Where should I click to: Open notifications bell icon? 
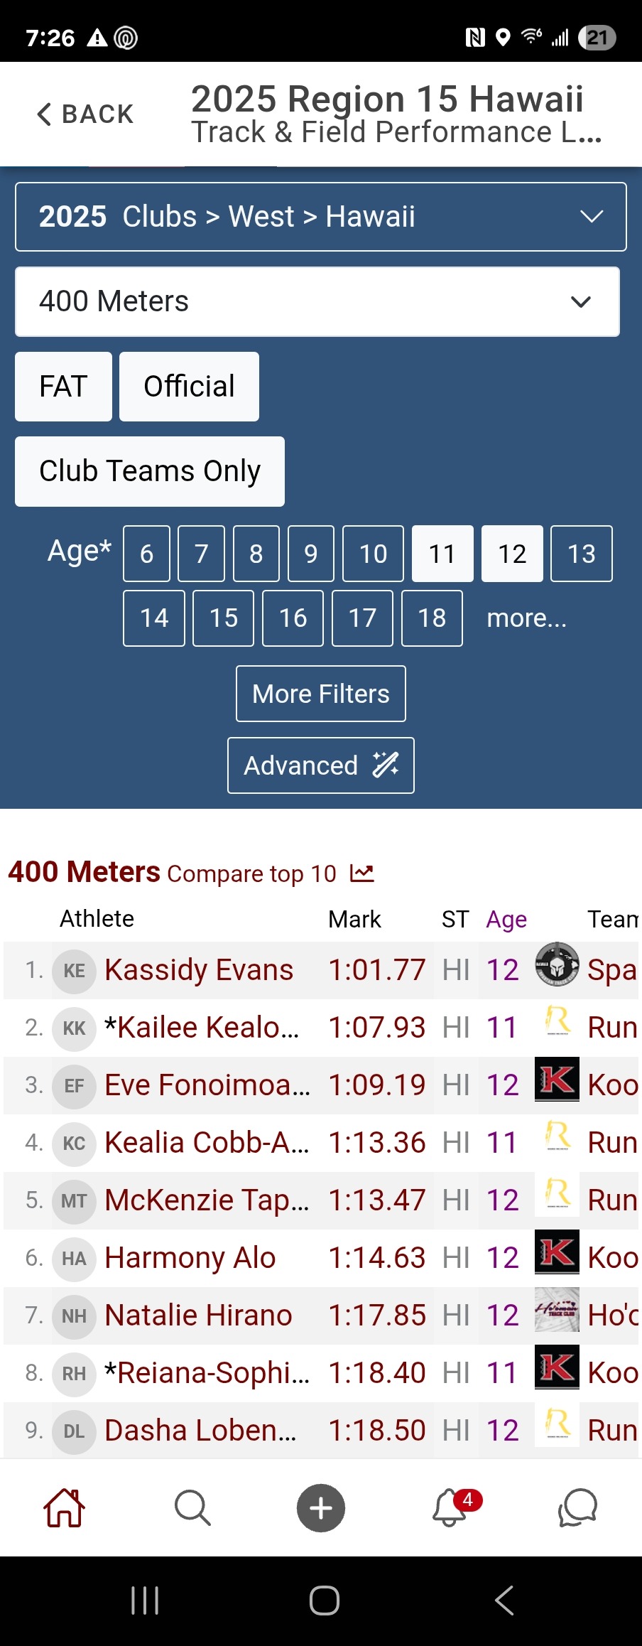click(x=450, y=1507)
